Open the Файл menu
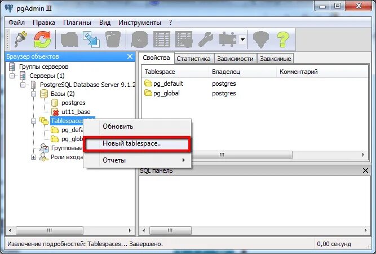This screenshot has width=376, height=254. click(16, 23)
